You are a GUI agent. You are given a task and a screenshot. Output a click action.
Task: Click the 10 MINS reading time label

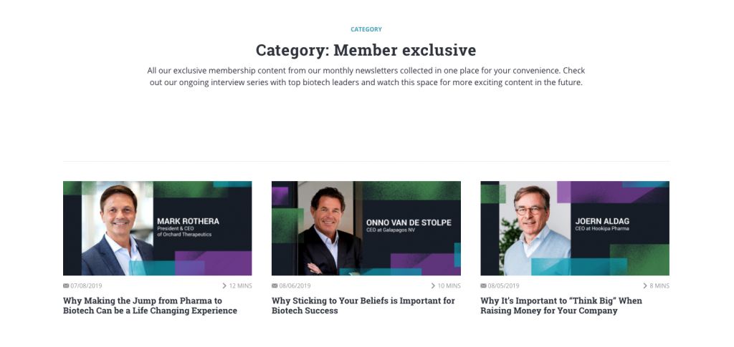(449, 285)
